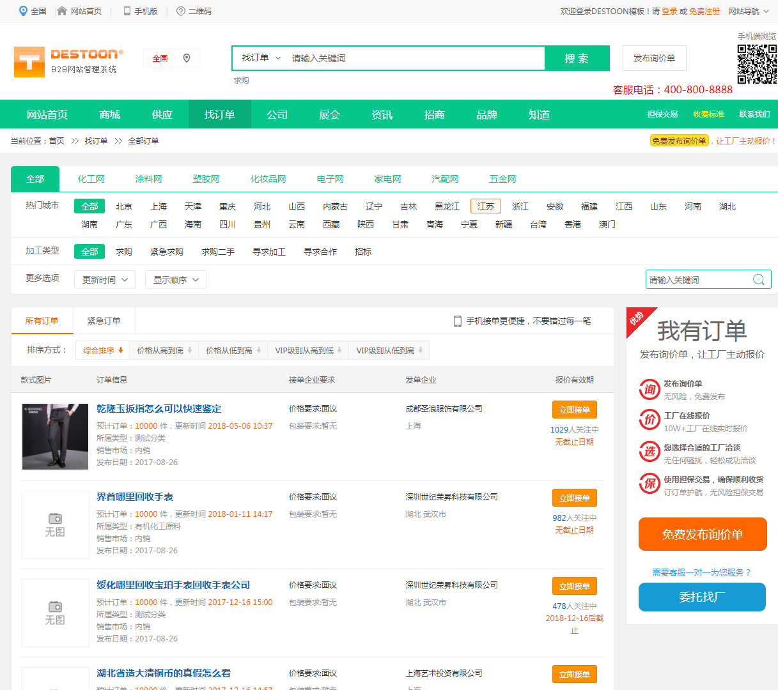This screenshot has height=690, width=778.
Task: Click the orange 免费发布询价单 button
Action: pos(702,534)
